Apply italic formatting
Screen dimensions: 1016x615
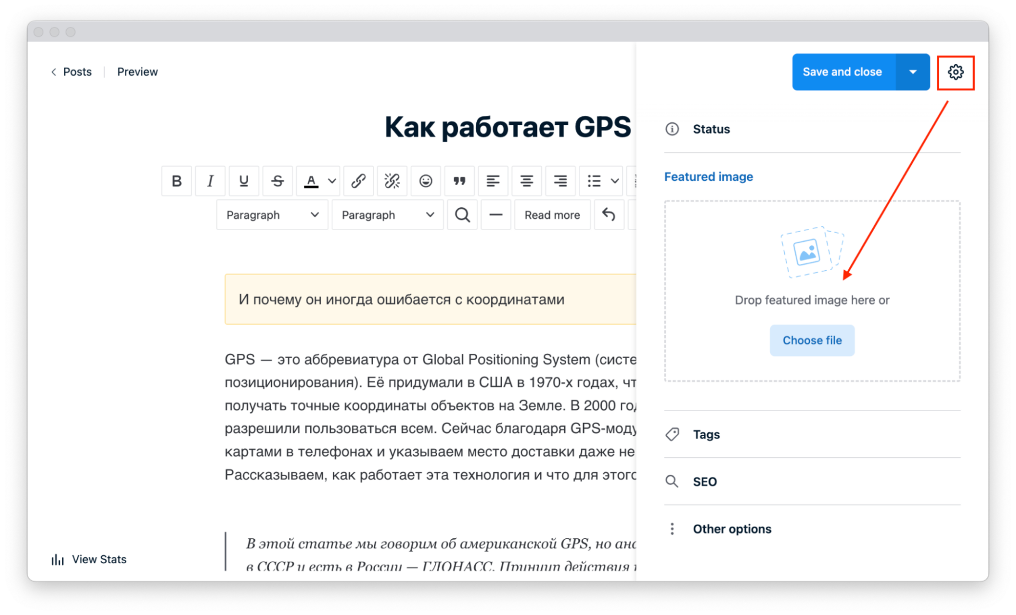tap(210, 181)
